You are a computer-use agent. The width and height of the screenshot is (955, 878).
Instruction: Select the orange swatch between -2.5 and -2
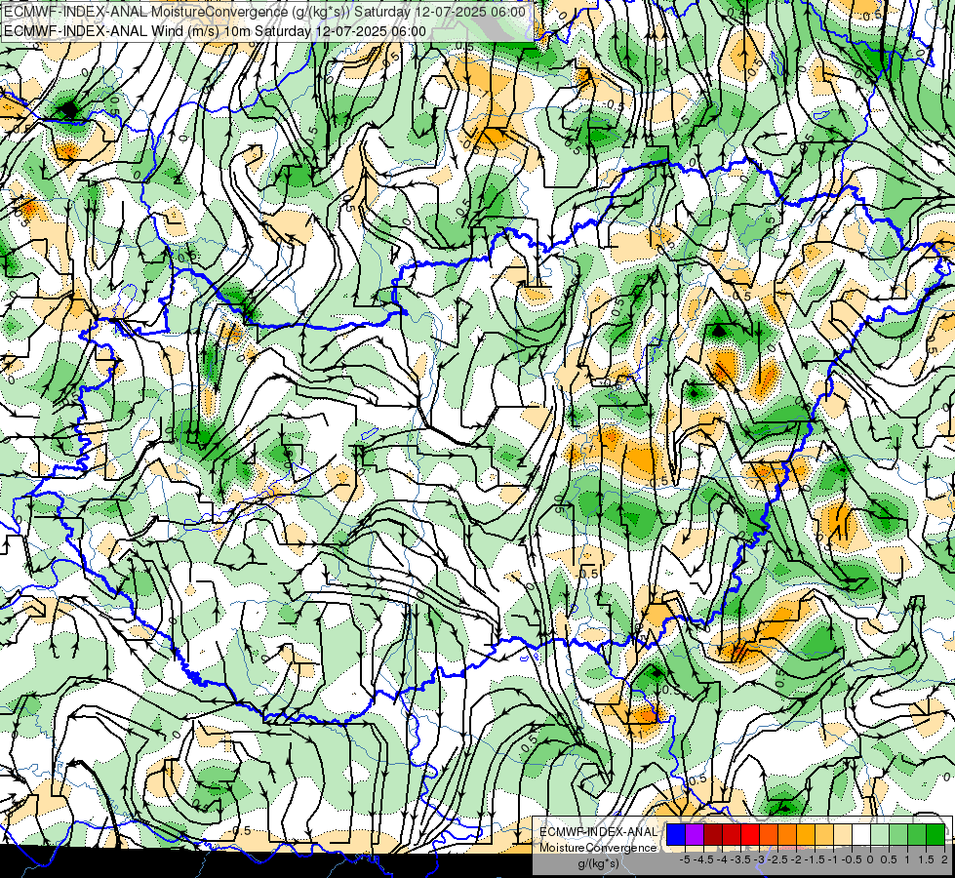(787, 834)
